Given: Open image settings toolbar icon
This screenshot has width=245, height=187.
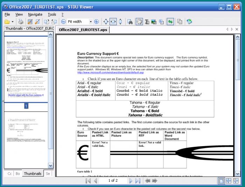Looking at the screenshot, I should (x=30, y=22).
